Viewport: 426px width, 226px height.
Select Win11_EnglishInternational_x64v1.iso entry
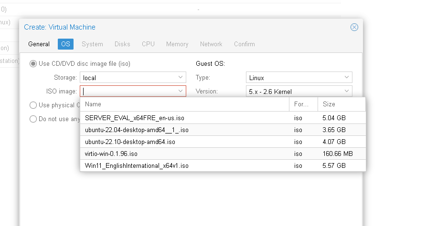(x=223, y=166)
